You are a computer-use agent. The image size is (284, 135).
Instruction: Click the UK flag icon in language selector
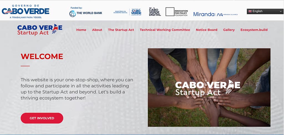pos(250,11)
